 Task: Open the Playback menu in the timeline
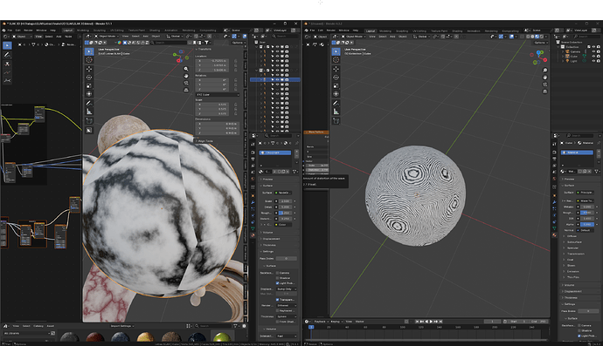click(x=320, y=322)
